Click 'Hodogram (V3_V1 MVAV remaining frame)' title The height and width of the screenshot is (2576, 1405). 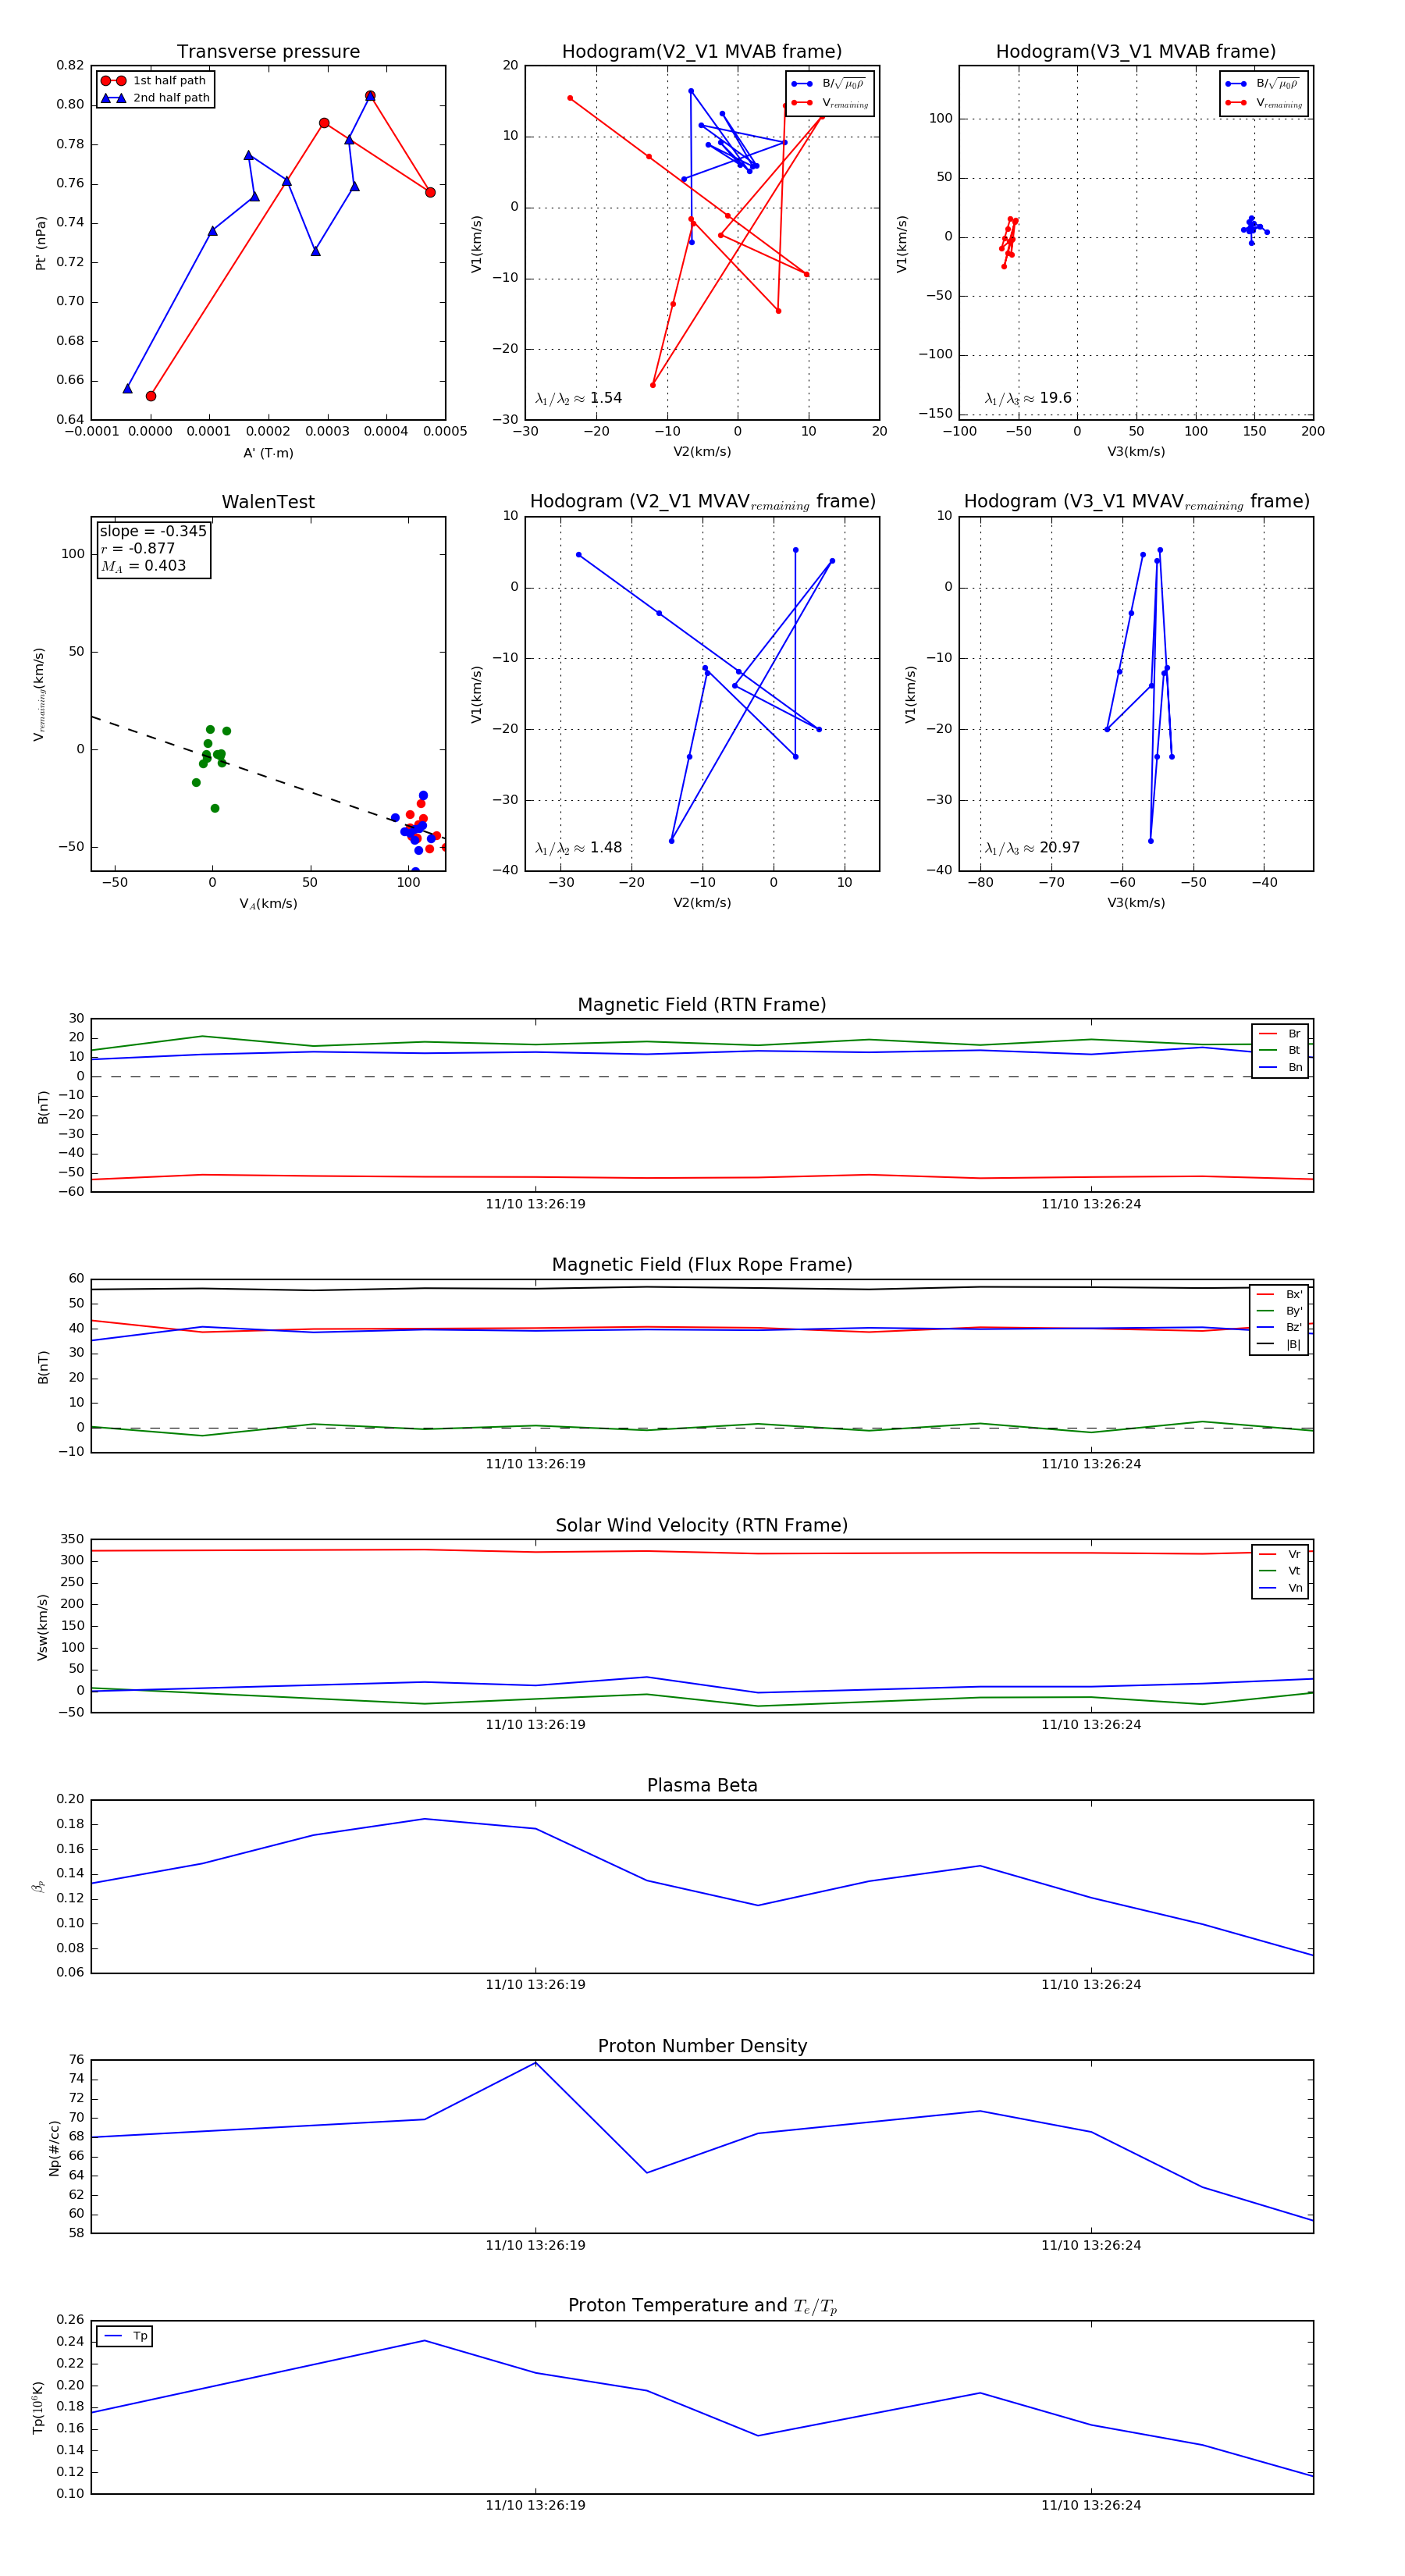click(x=1136, y=502)
